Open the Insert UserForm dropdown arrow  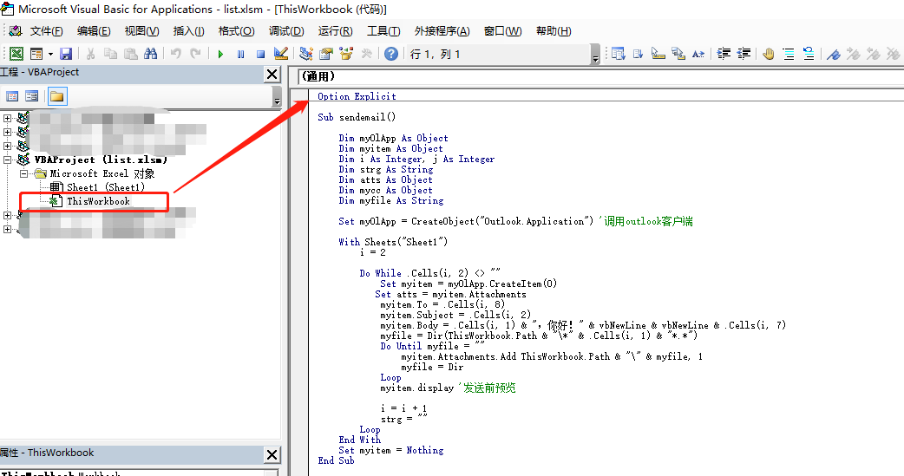coord(50,54)
